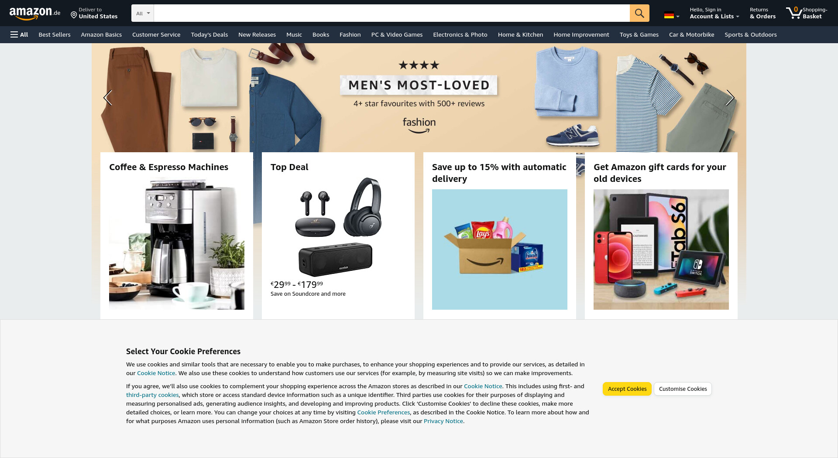Open Today's Deals in navigation
This screenshot has height=458, width=838.
coord(209,34)
